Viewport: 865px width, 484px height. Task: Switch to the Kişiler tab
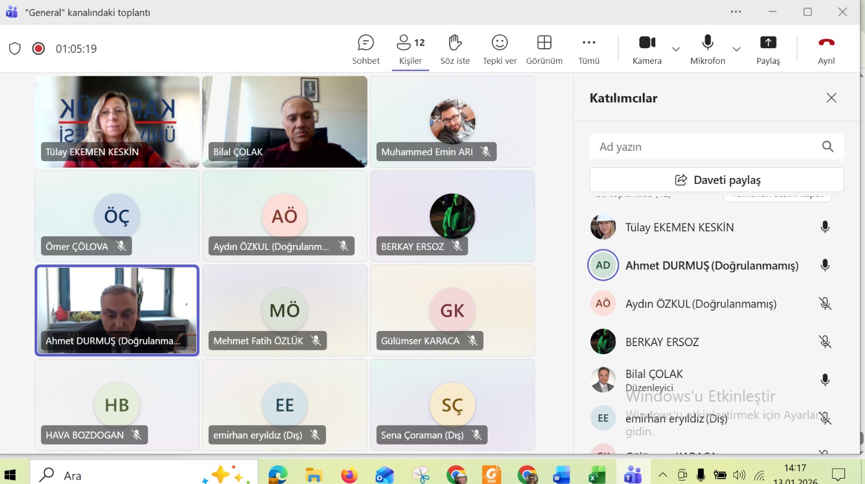click(x=410, y=49)
